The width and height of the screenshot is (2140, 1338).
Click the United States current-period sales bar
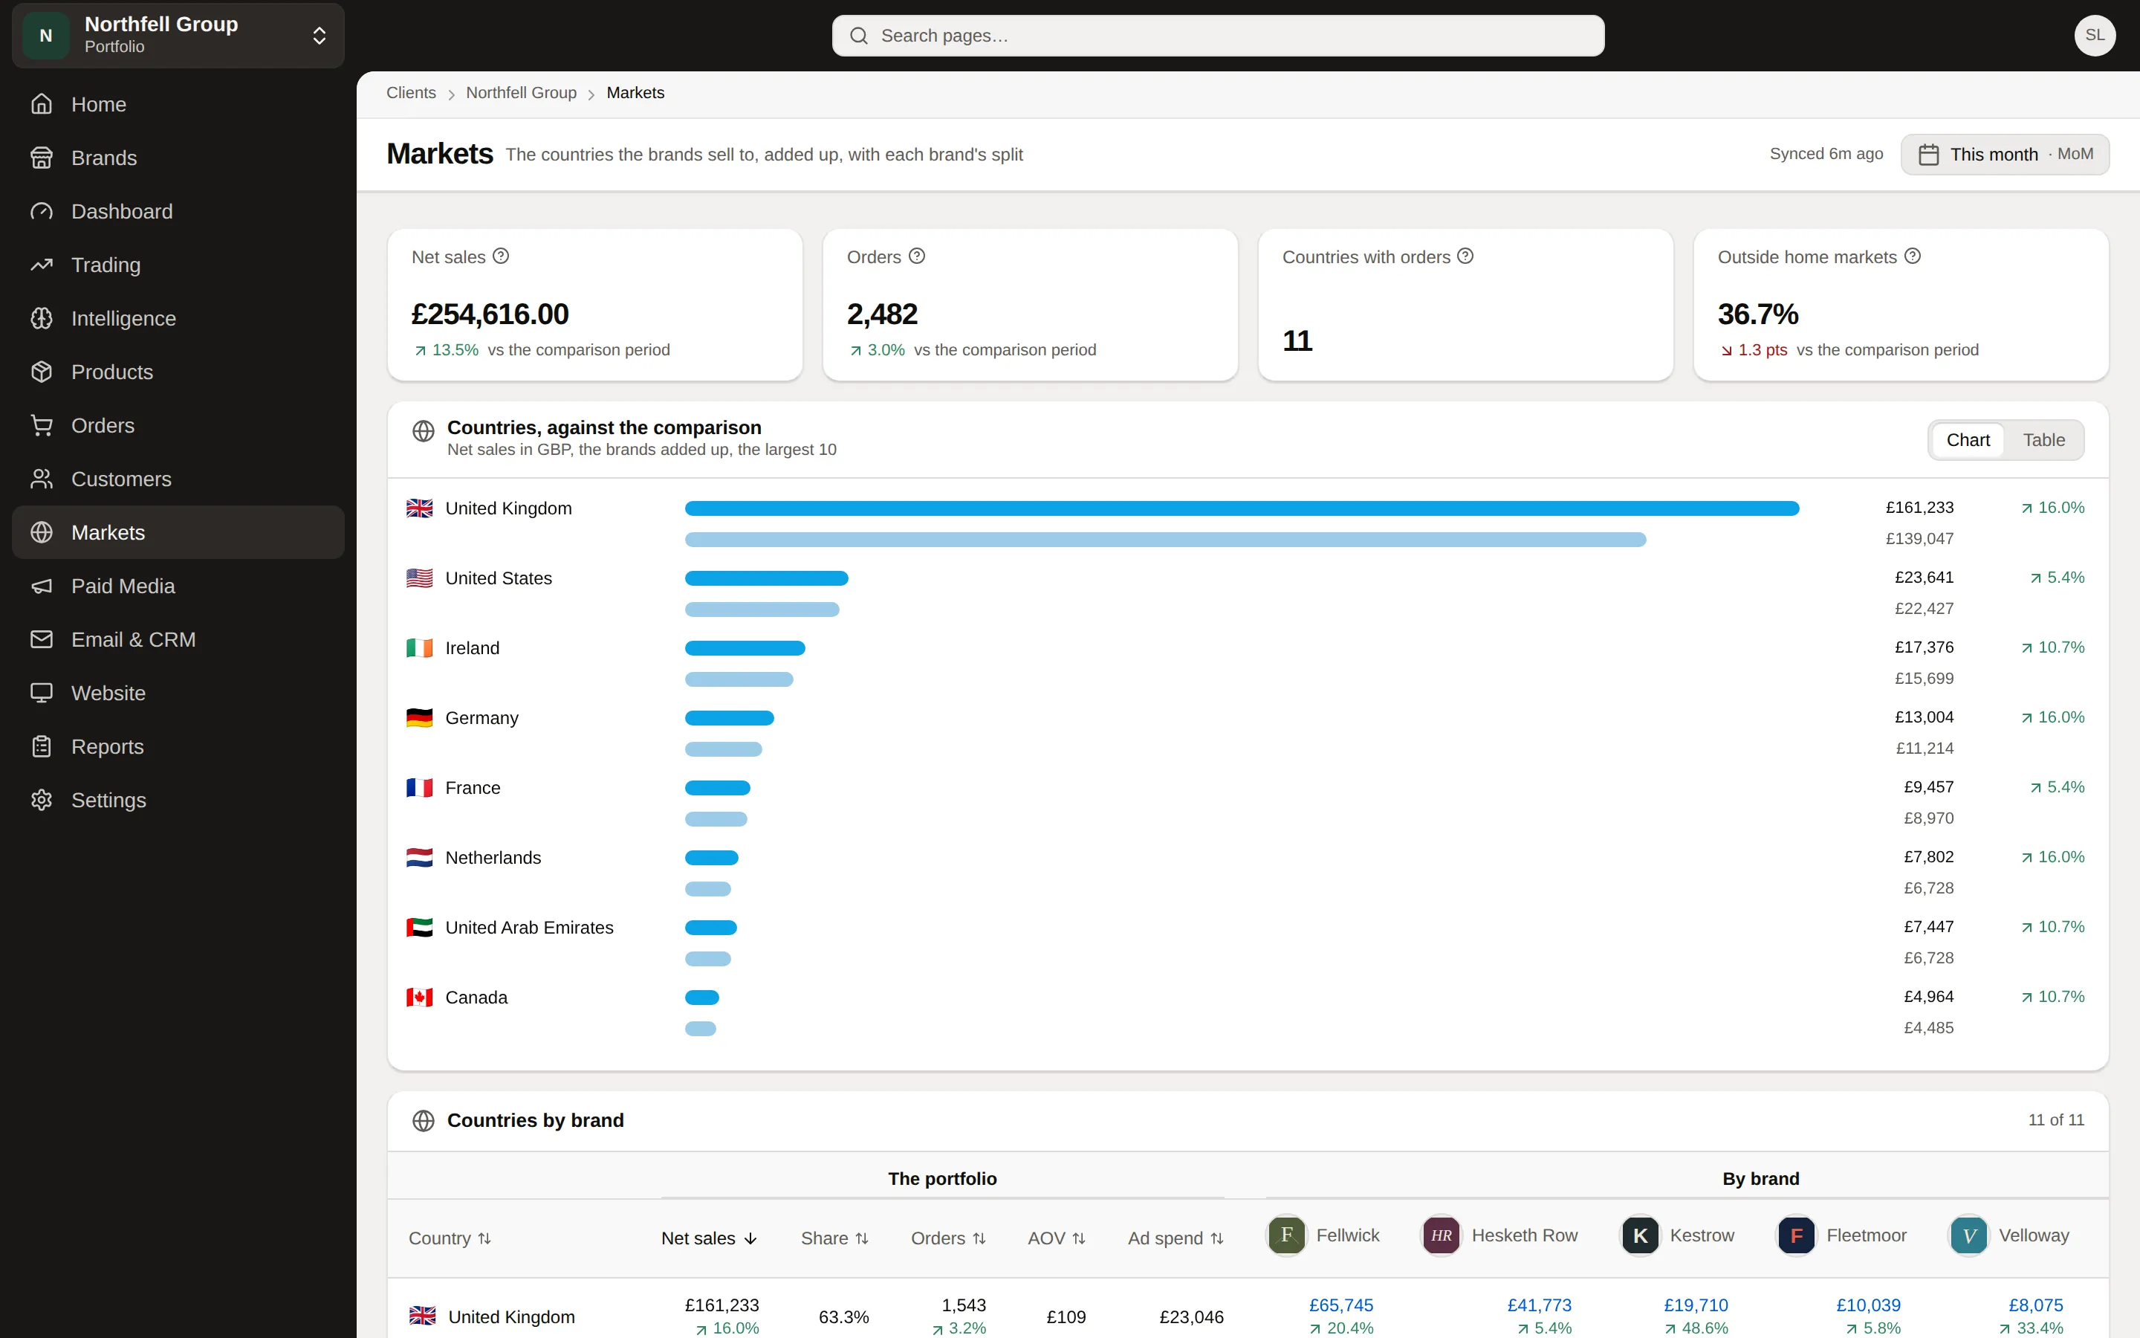767,578
